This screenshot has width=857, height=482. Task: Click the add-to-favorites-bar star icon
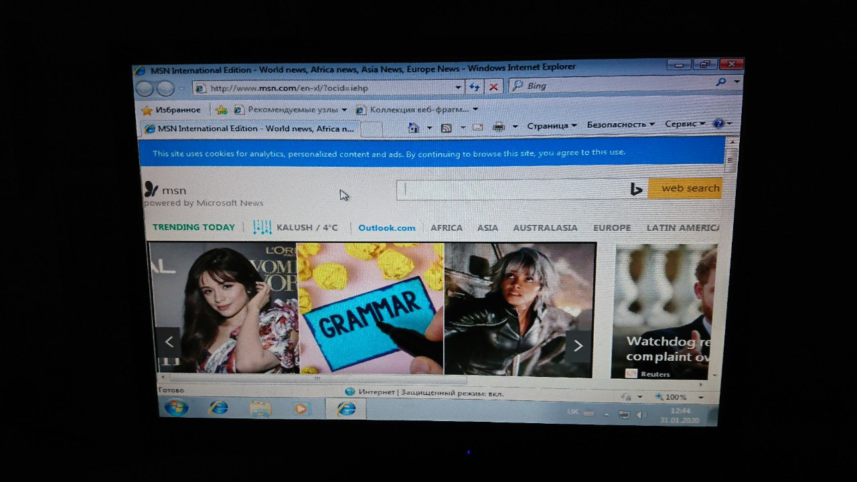click(x=221, y=110)
